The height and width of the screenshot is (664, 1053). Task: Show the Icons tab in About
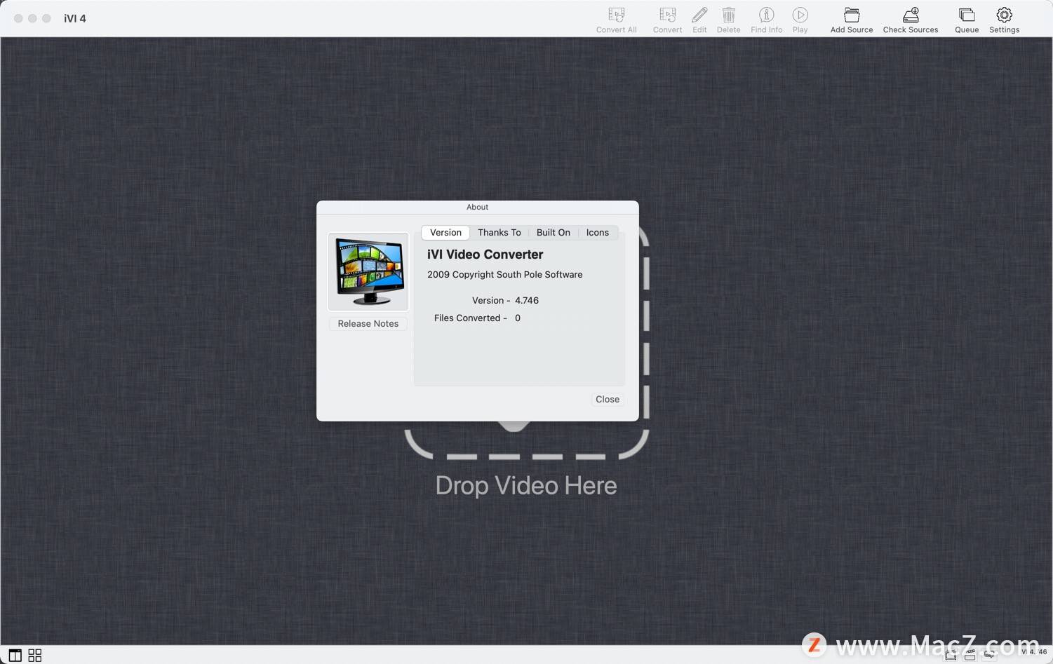(x=598, y=233)
